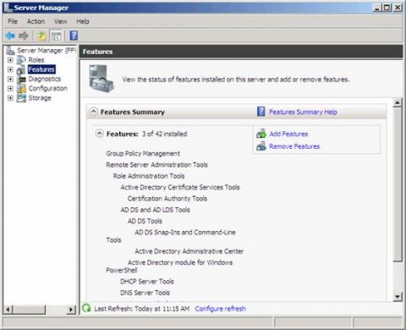Image resolution: width=406 pixels, height=330 pixels.
Task: Click the Storage node icon
Action: tap(21, 98)
